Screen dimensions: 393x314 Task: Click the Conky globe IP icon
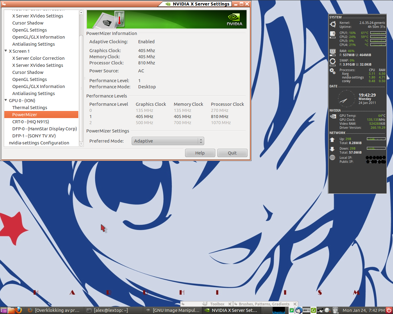[x=333, y=158]
